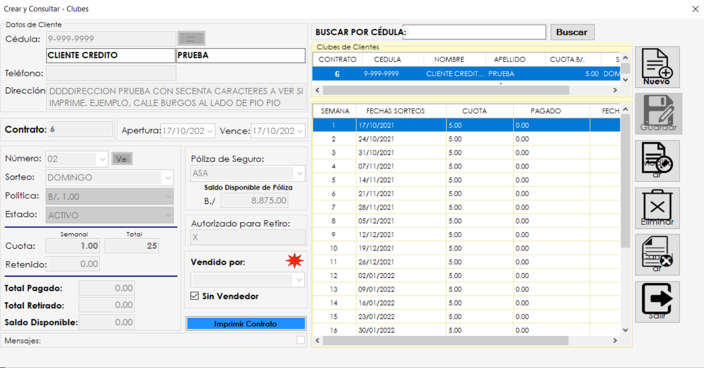Click the 24/10/2021 draw date cell
Screen dimensions: 704x368
401,139
